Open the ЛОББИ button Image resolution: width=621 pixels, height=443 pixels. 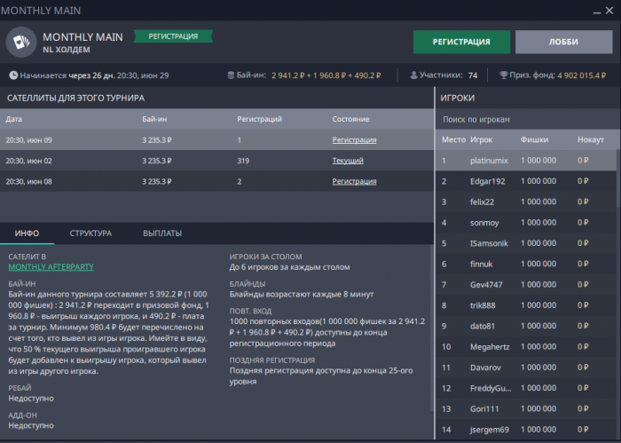point(563,42)
